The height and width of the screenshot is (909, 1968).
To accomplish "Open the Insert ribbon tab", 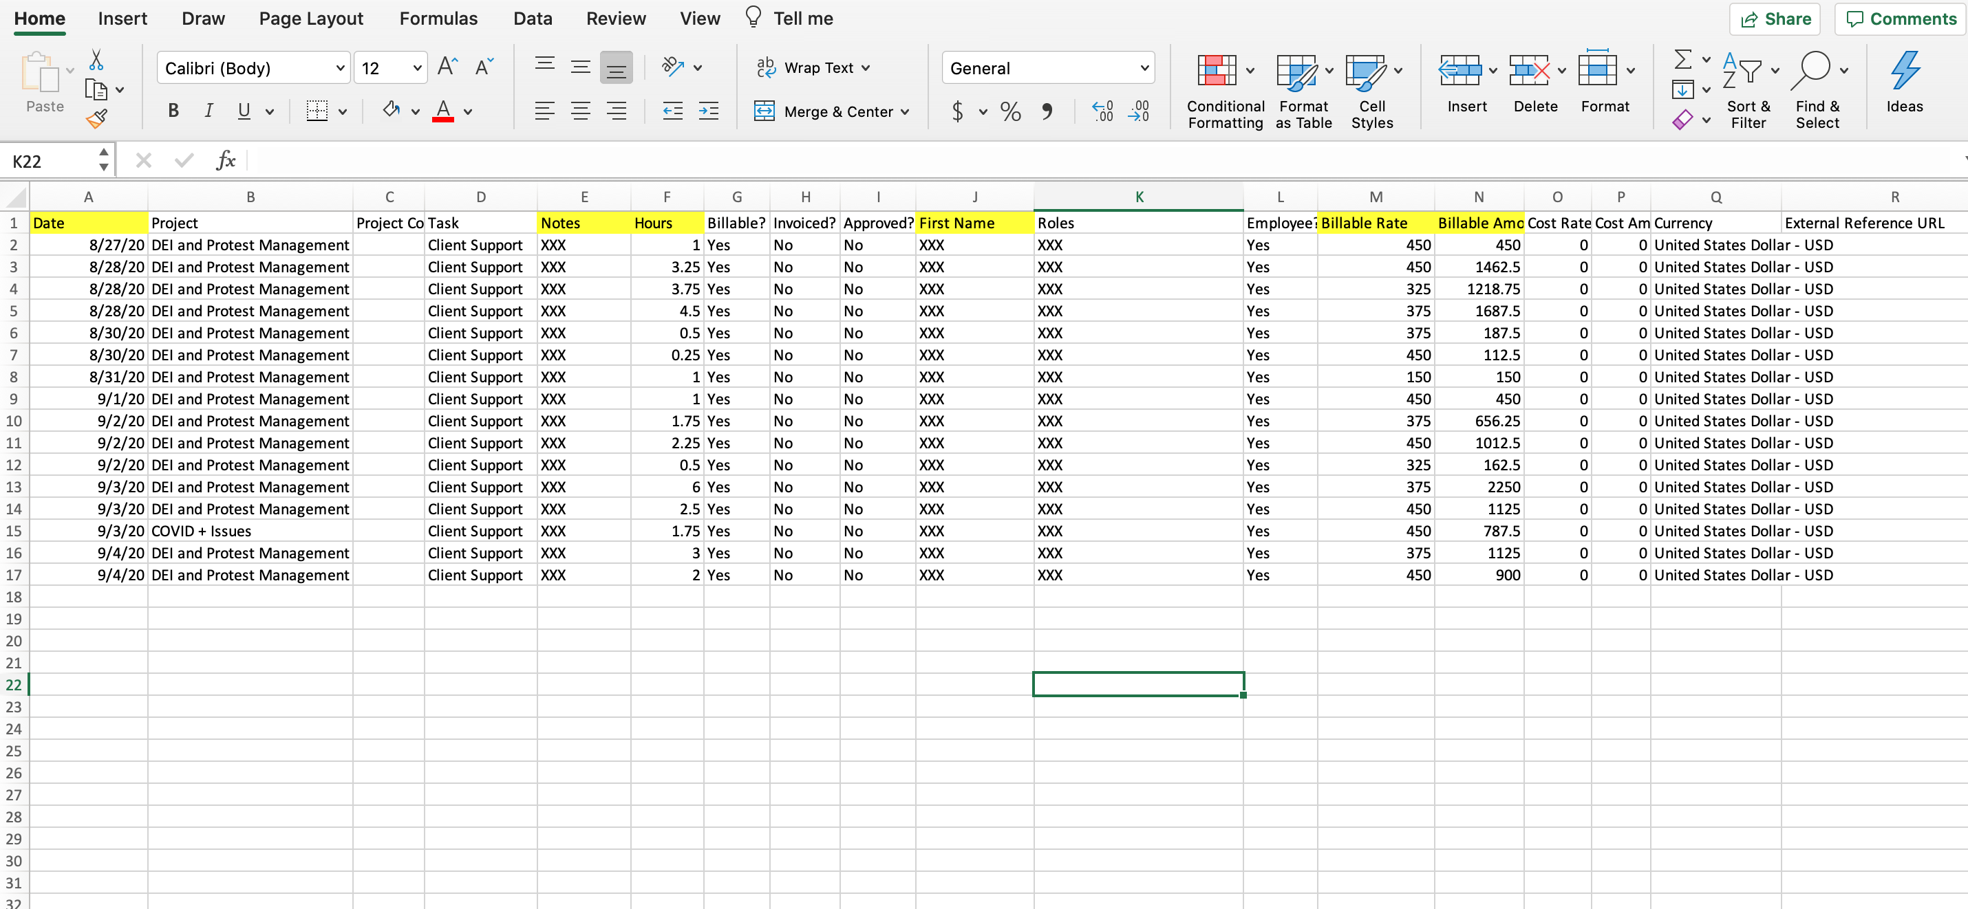I will click(x=122, y=19).
